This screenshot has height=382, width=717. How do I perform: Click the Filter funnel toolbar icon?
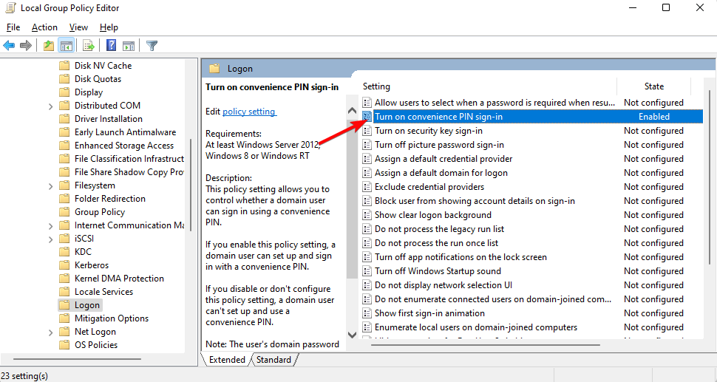(152, 45)
